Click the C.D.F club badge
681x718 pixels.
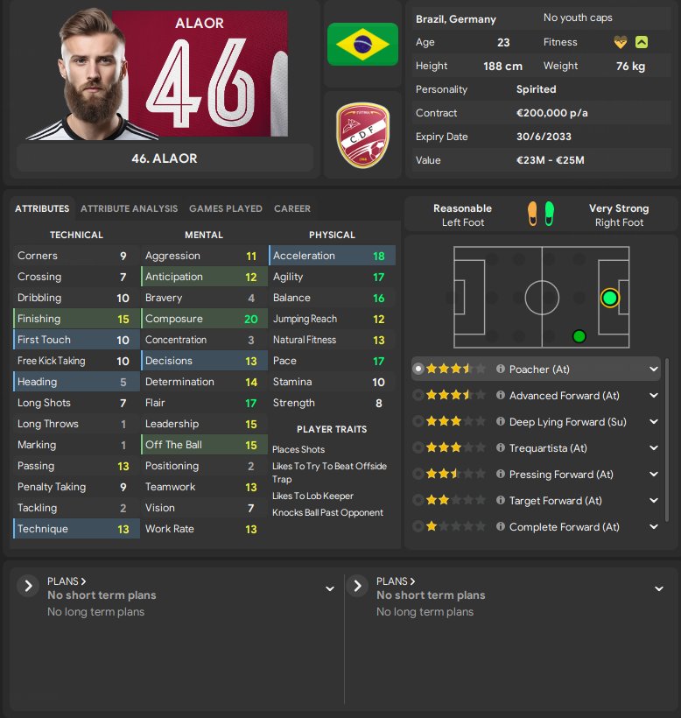(363, 135)
